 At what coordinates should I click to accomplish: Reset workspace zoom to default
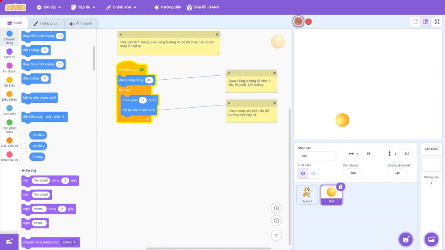click(x=276, y=235)
